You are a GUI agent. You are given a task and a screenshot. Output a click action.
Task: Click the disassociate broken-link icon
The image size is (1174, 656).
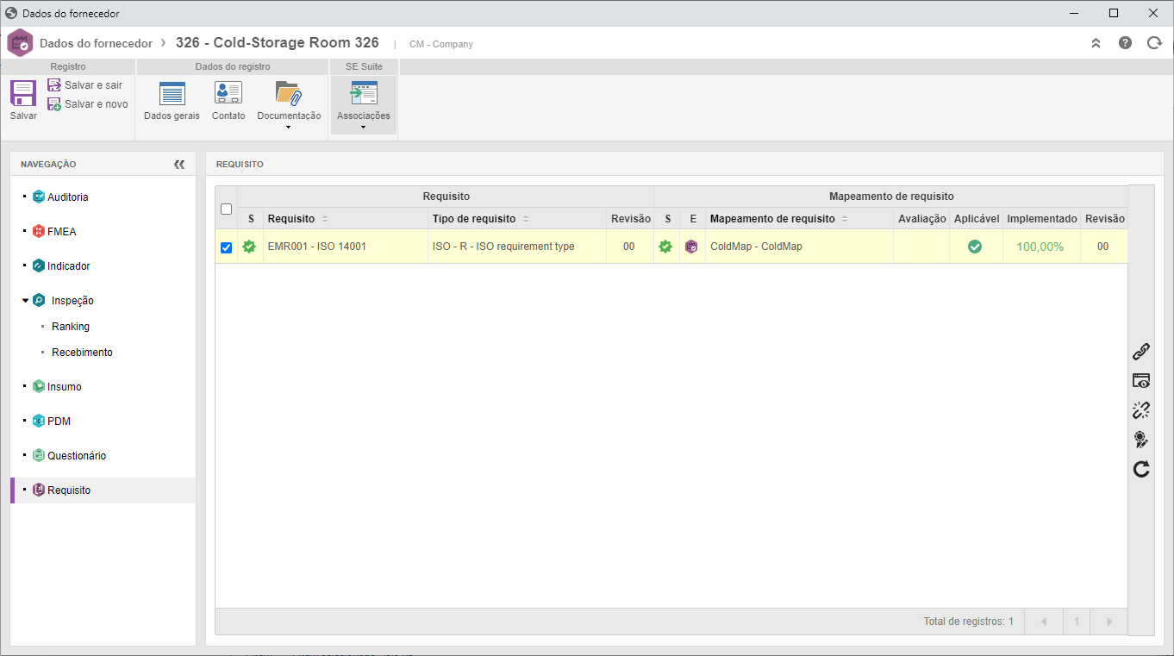click(1141, 410)
